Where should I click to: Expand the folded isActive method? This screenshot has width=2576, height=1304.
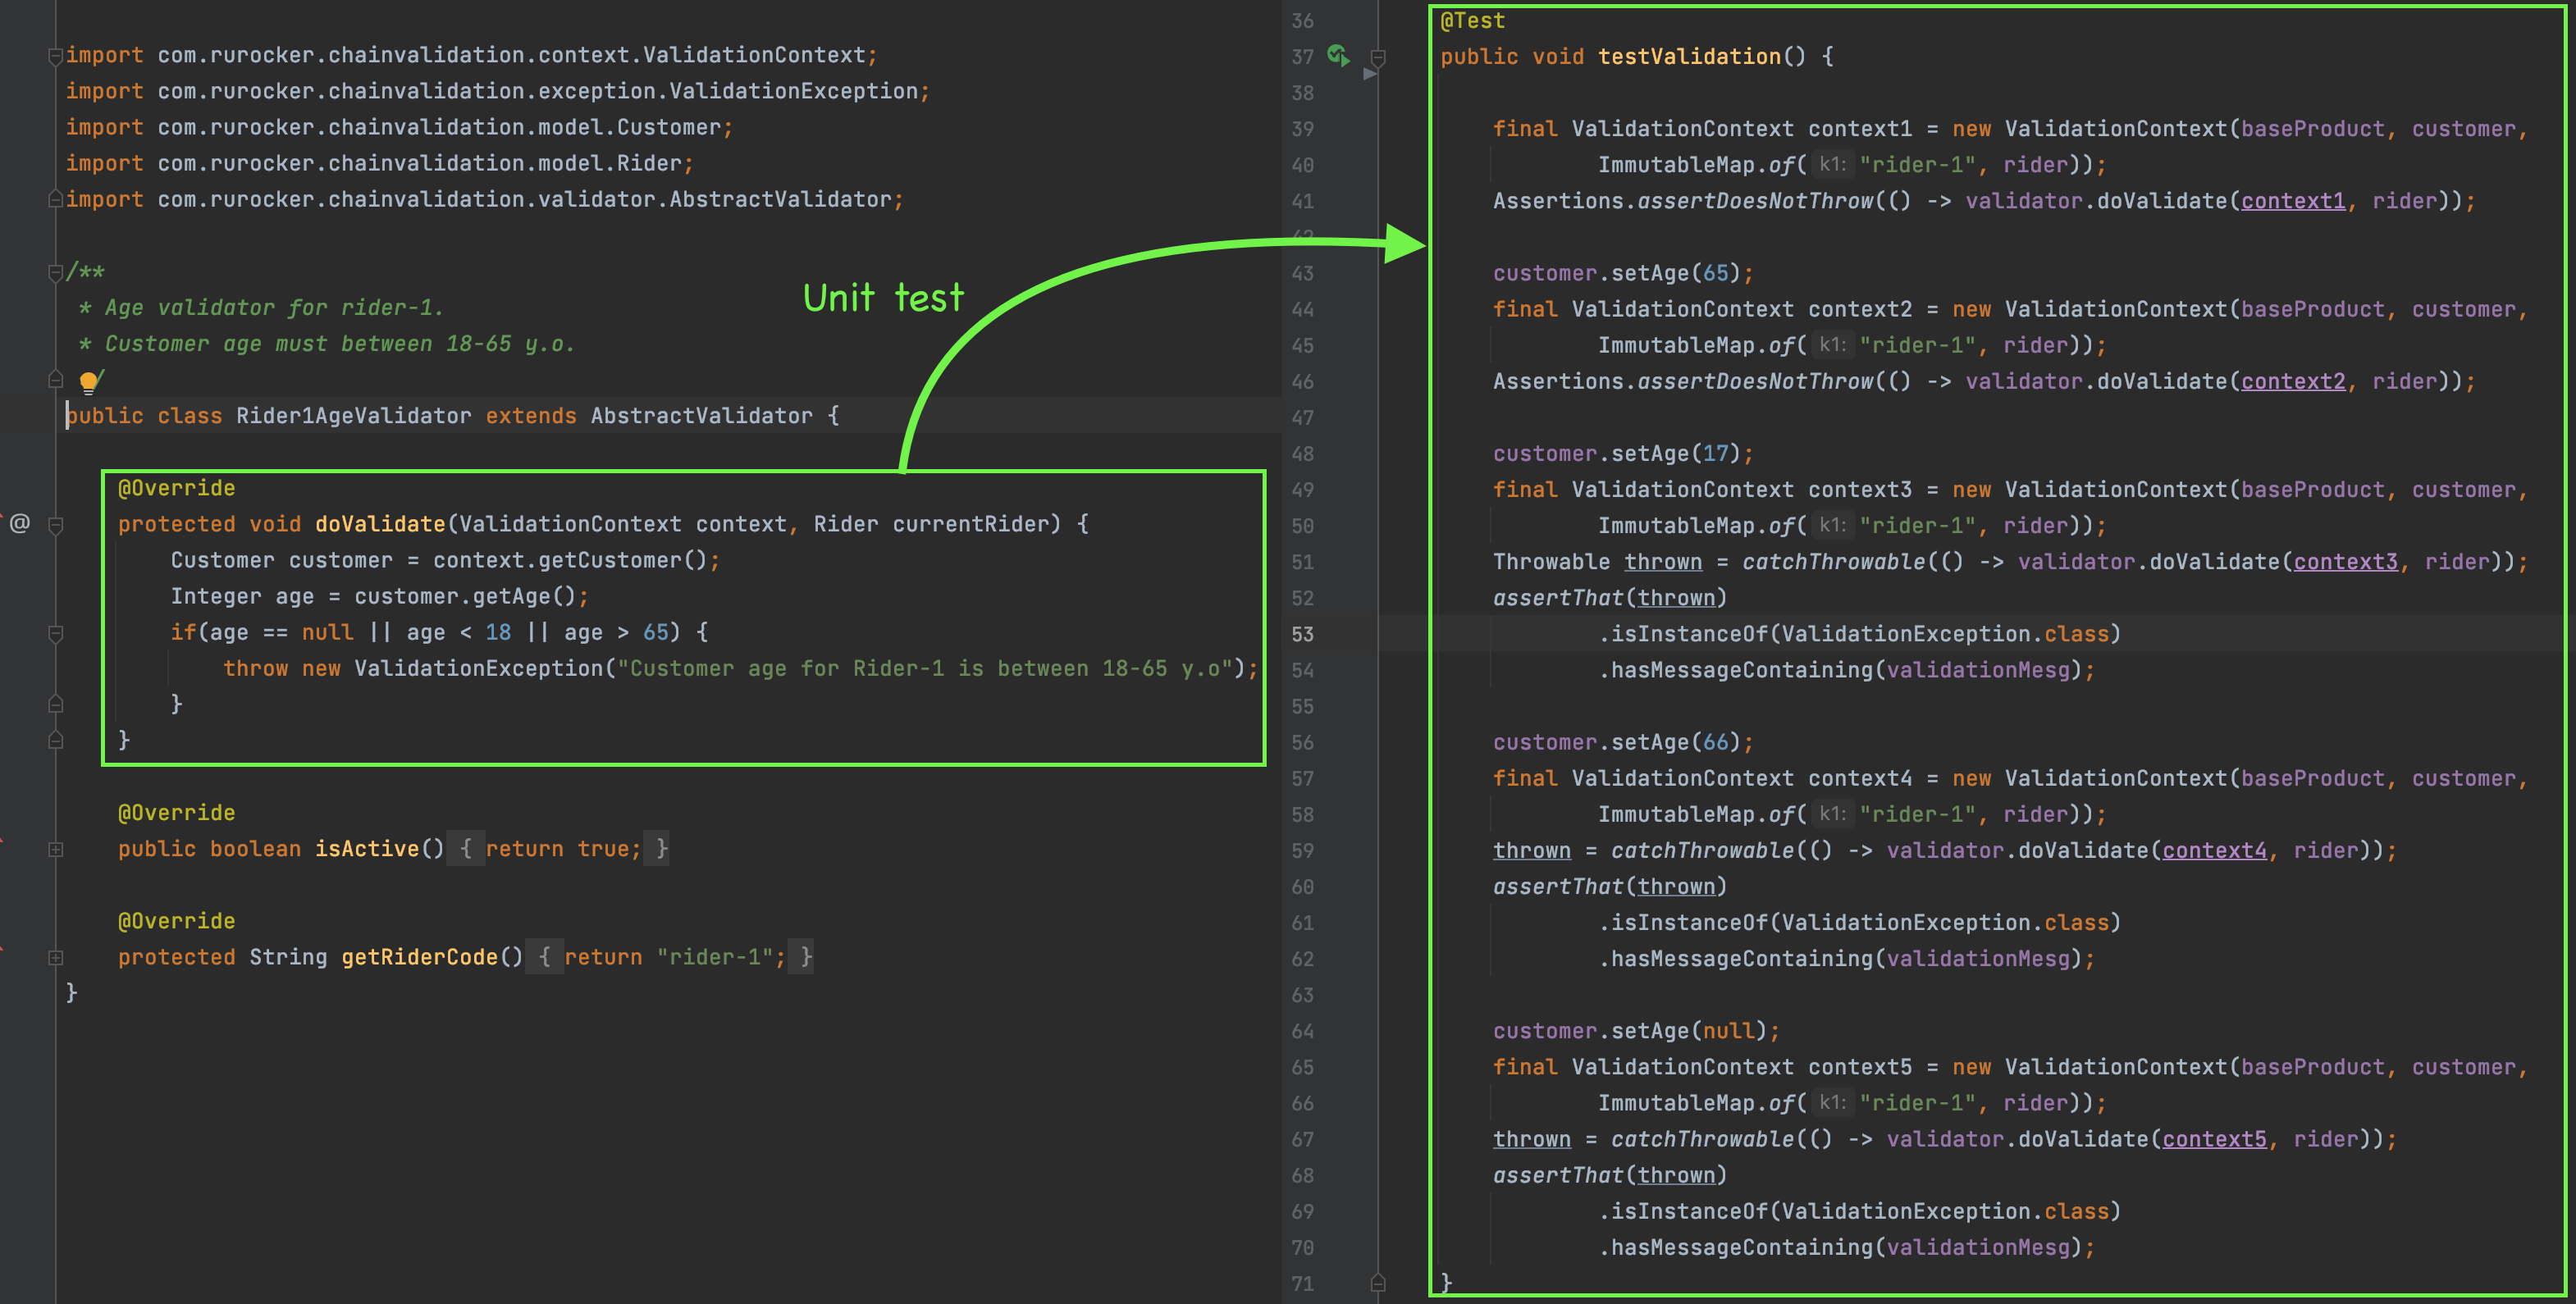pyautogui.click(x=56, y=849)
